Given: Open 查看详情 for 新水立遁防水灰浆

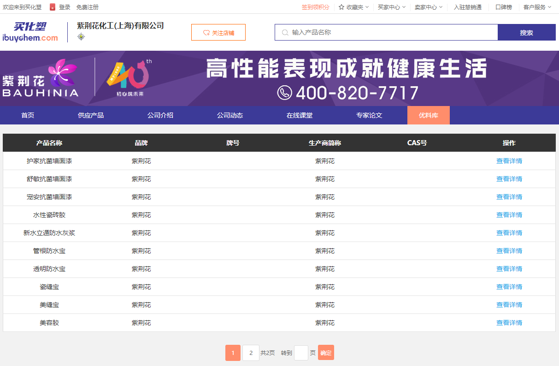Looking at the screenshot, I should 509,233.
